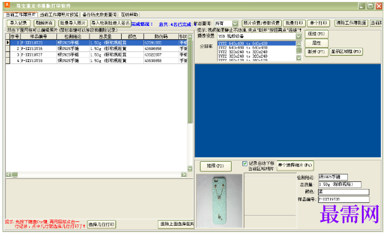Image resolution: width=391 pixels, height=234 pixels.
Task: Click the orange app icon in title bar
Action: (x=7, y=4)
